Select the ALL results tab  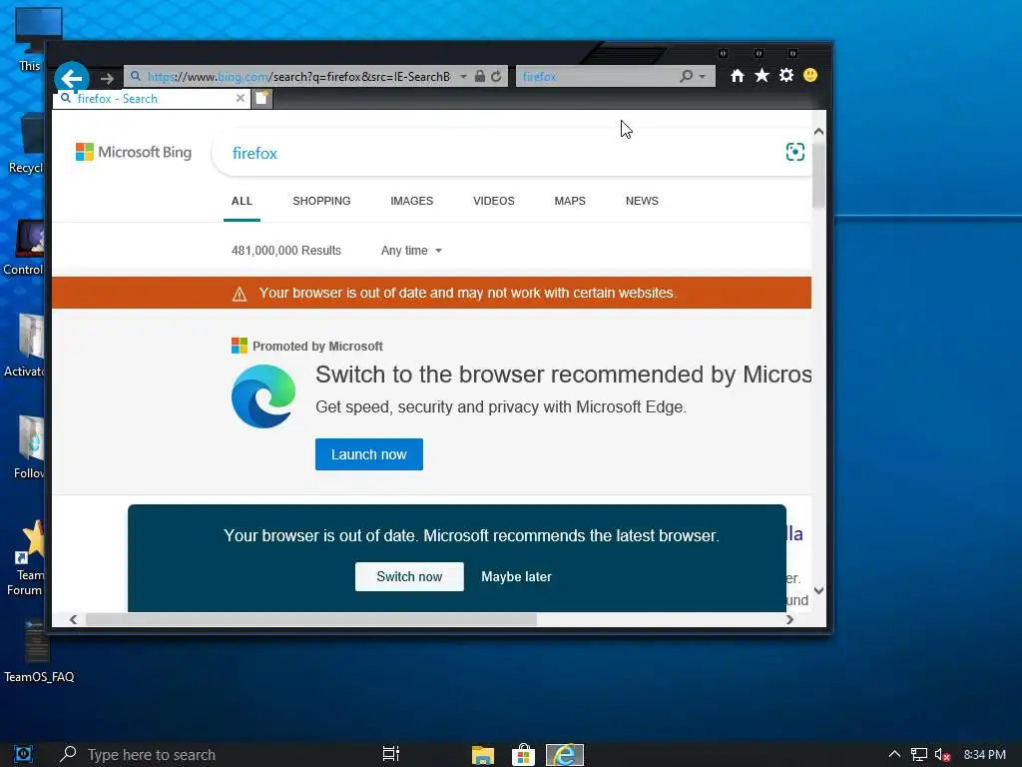click(242, 201)
